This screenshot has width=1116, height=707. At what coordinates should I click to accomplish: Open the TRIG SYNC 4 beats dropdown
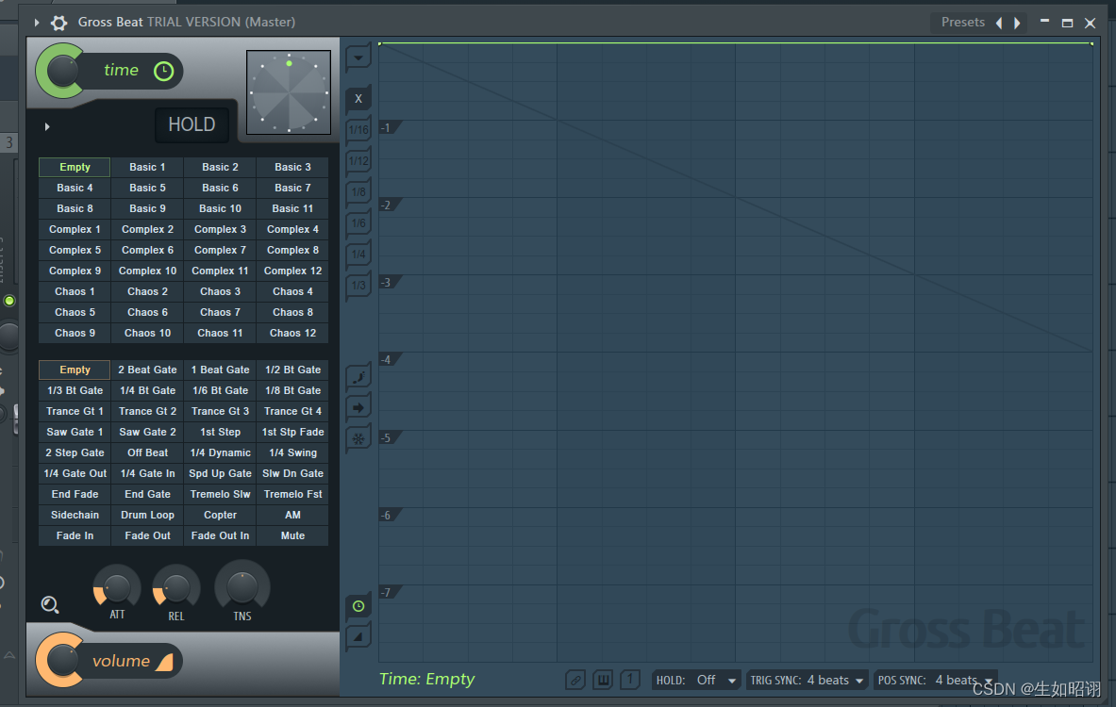click(808, 681)
